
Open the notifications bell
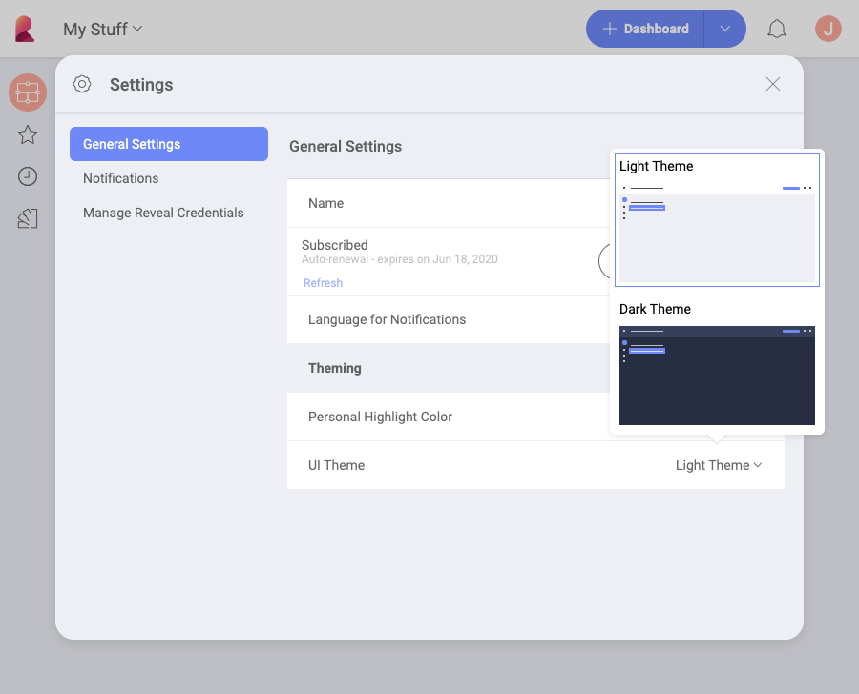(x=777, y=29)
